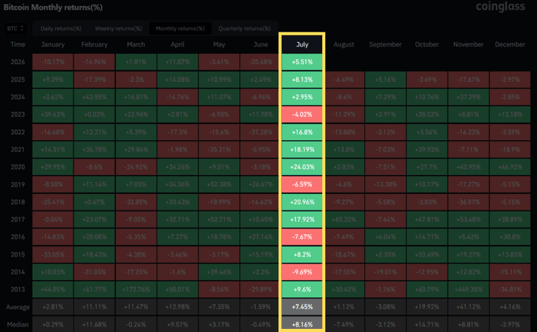Click the coinglass logo
Viewport: 537px width, 332px height.
click(x=501, y=6)
